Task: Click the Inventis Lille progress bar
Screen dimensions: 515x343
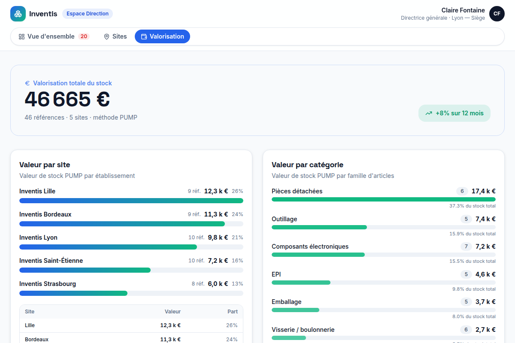Action: [131, 201]
